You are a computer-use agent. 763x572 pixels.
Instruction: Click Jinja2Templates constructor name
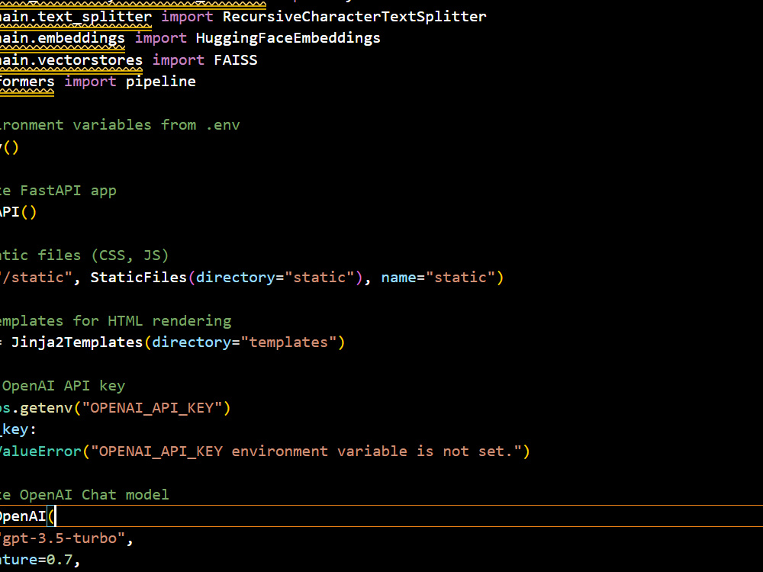[x=77, y=342]
